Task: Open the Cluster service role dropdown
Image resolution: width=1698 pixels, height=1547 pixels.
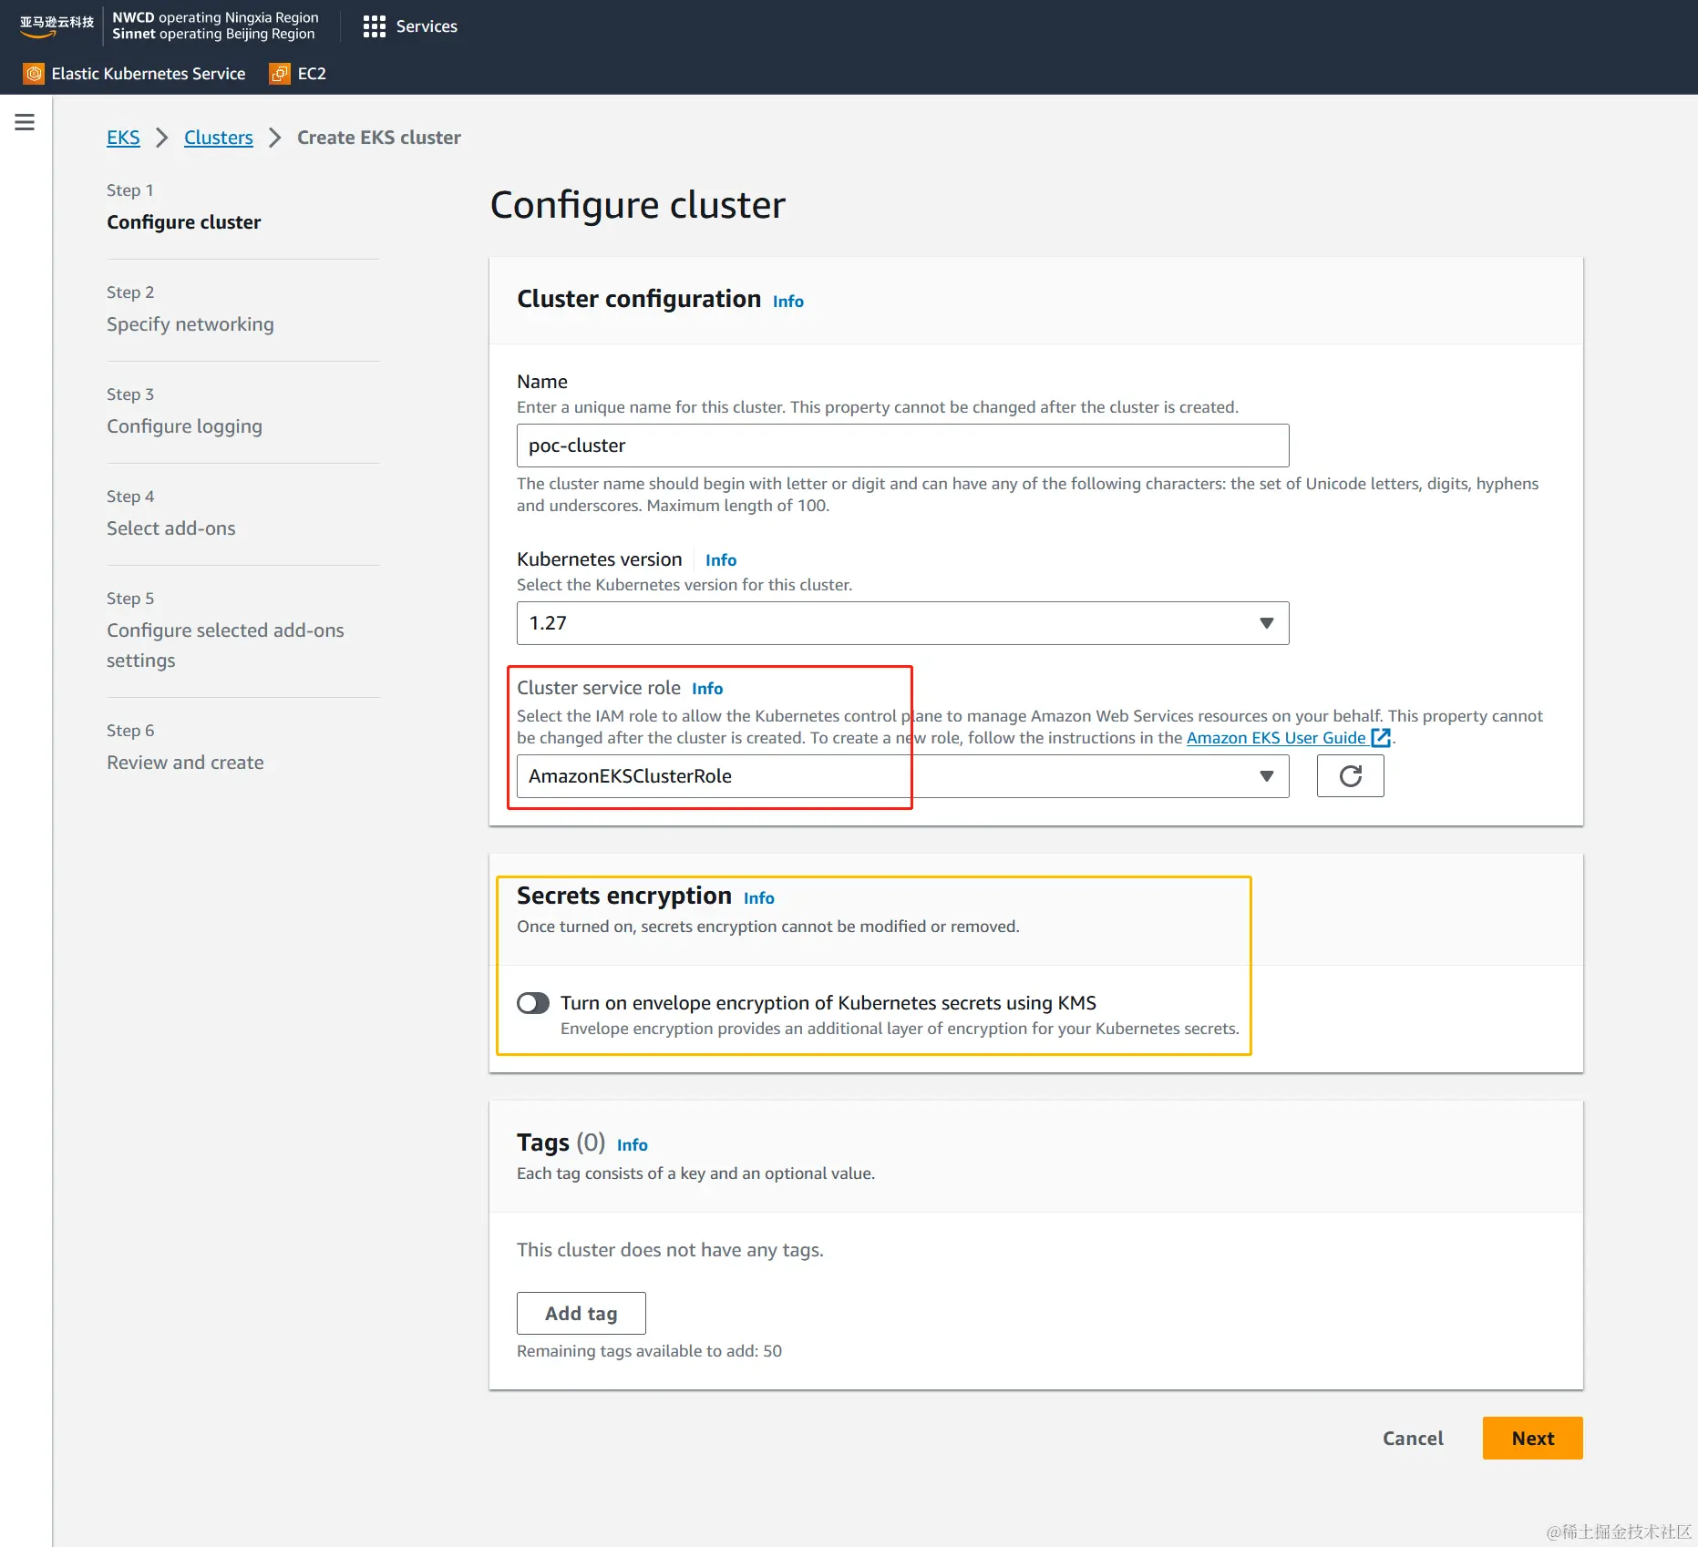Action: [902, 776]
